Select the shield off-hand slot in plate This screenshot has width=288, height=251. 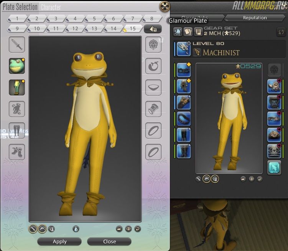point(153,44)
